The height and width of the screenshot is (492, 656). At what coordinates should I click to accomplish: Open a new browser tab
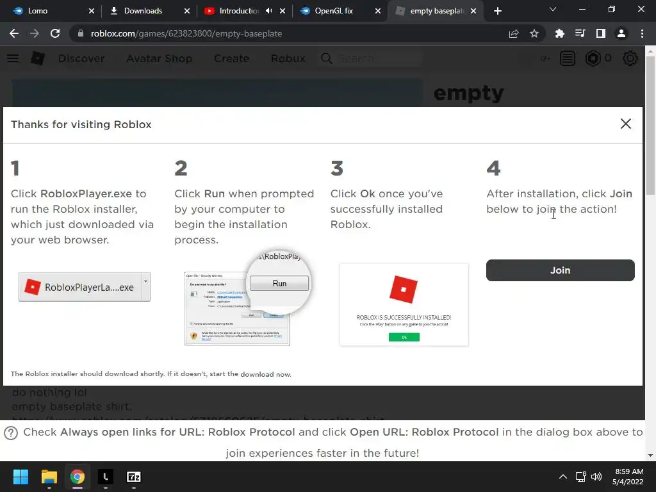coord(497,12)
